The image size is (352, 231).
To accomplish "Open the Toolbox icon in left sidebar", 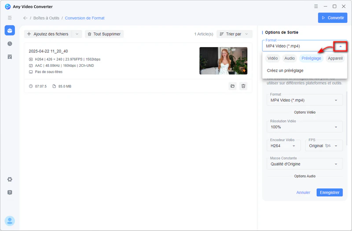I will (10, 30).
